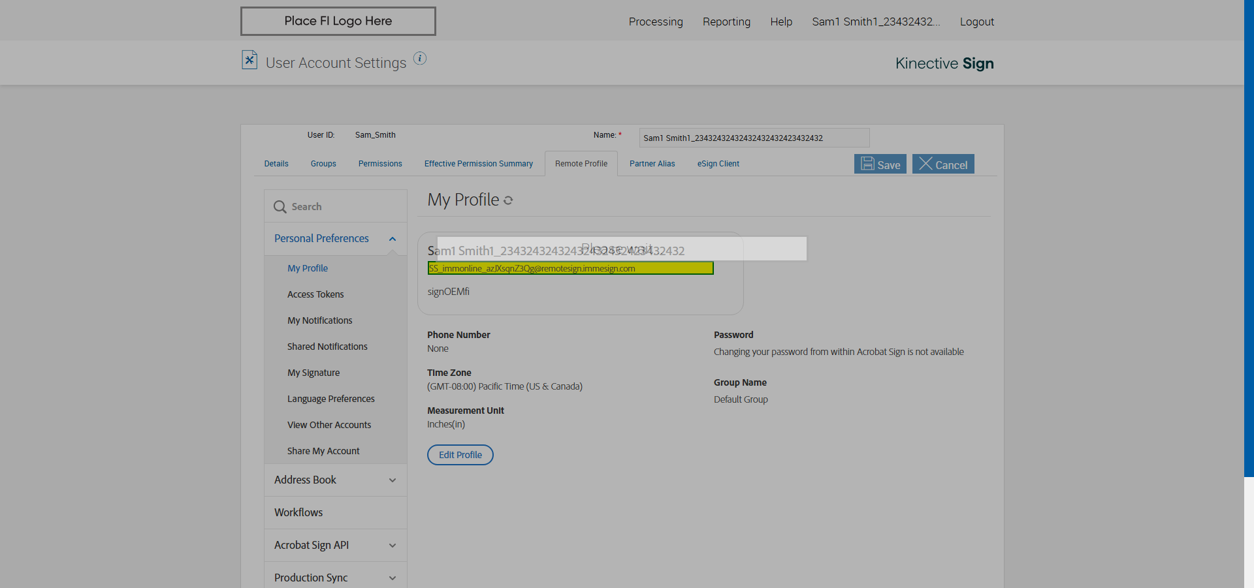Click the Place FI Logo Here banner

click(338, 21)
